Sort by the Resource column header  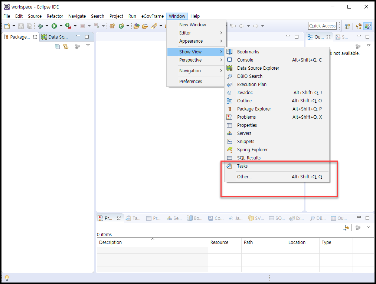point(225,242)
